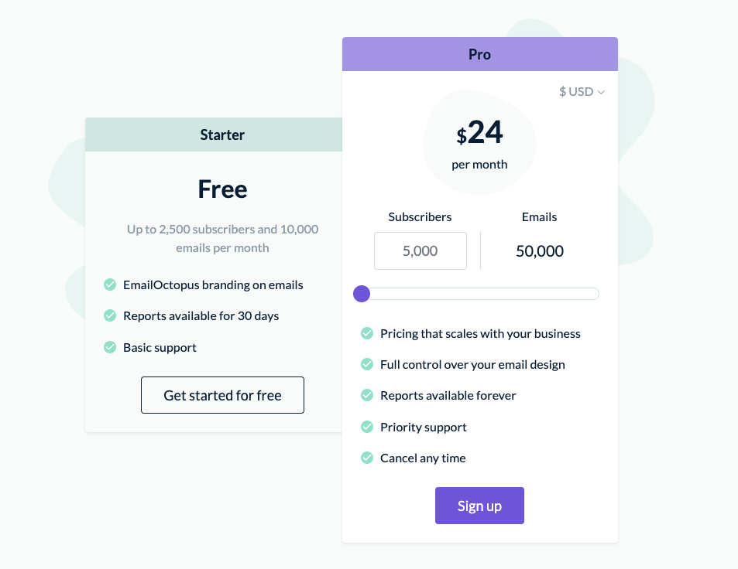This screenshot has height=569, width=738.
Task: Open the USD currency dropdown
Action: 581,91
